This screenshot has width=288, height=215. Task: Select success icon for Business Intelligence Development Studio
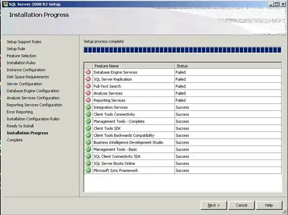pos(88,142)
